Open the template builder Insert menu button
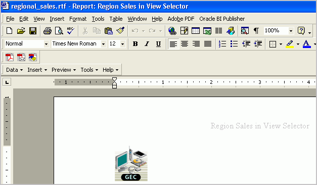The image size is (317, 185). (37, 70)
